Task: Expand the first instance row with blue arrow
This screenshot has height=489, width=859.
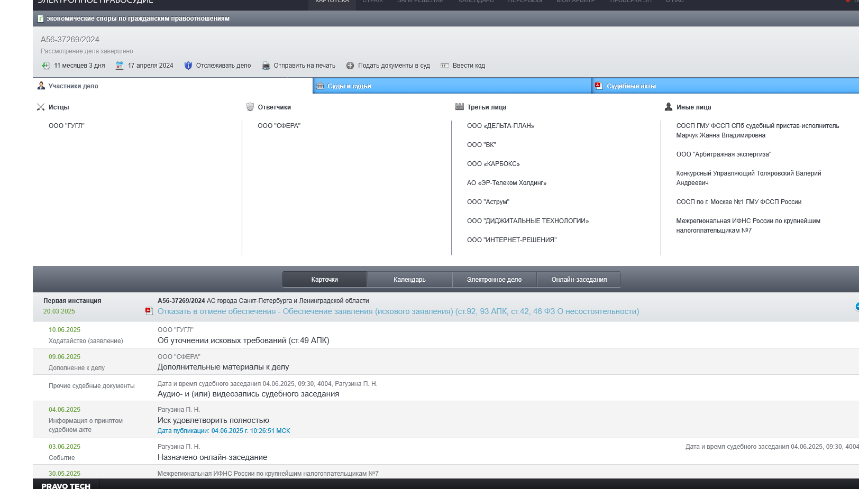Action: (x=856, y=307)
